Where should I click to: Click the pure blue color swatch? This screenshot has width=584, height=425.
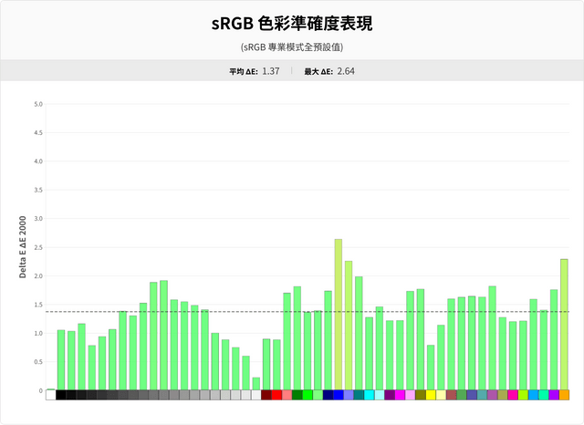pos(339,395)
